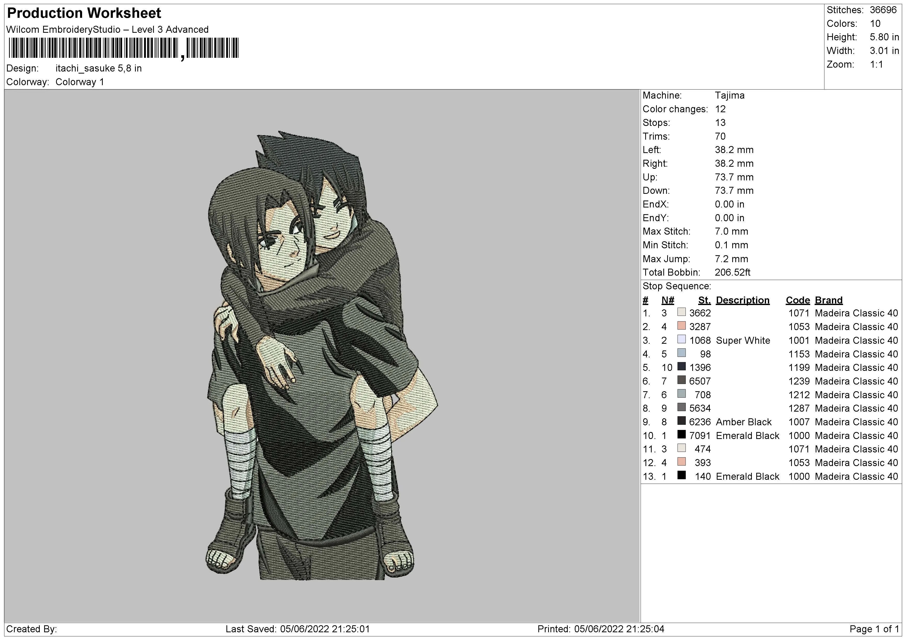906x640 pixels.
Task: Click the Min Stitch value '0.1 mm'
Action: tap(731, 245)
